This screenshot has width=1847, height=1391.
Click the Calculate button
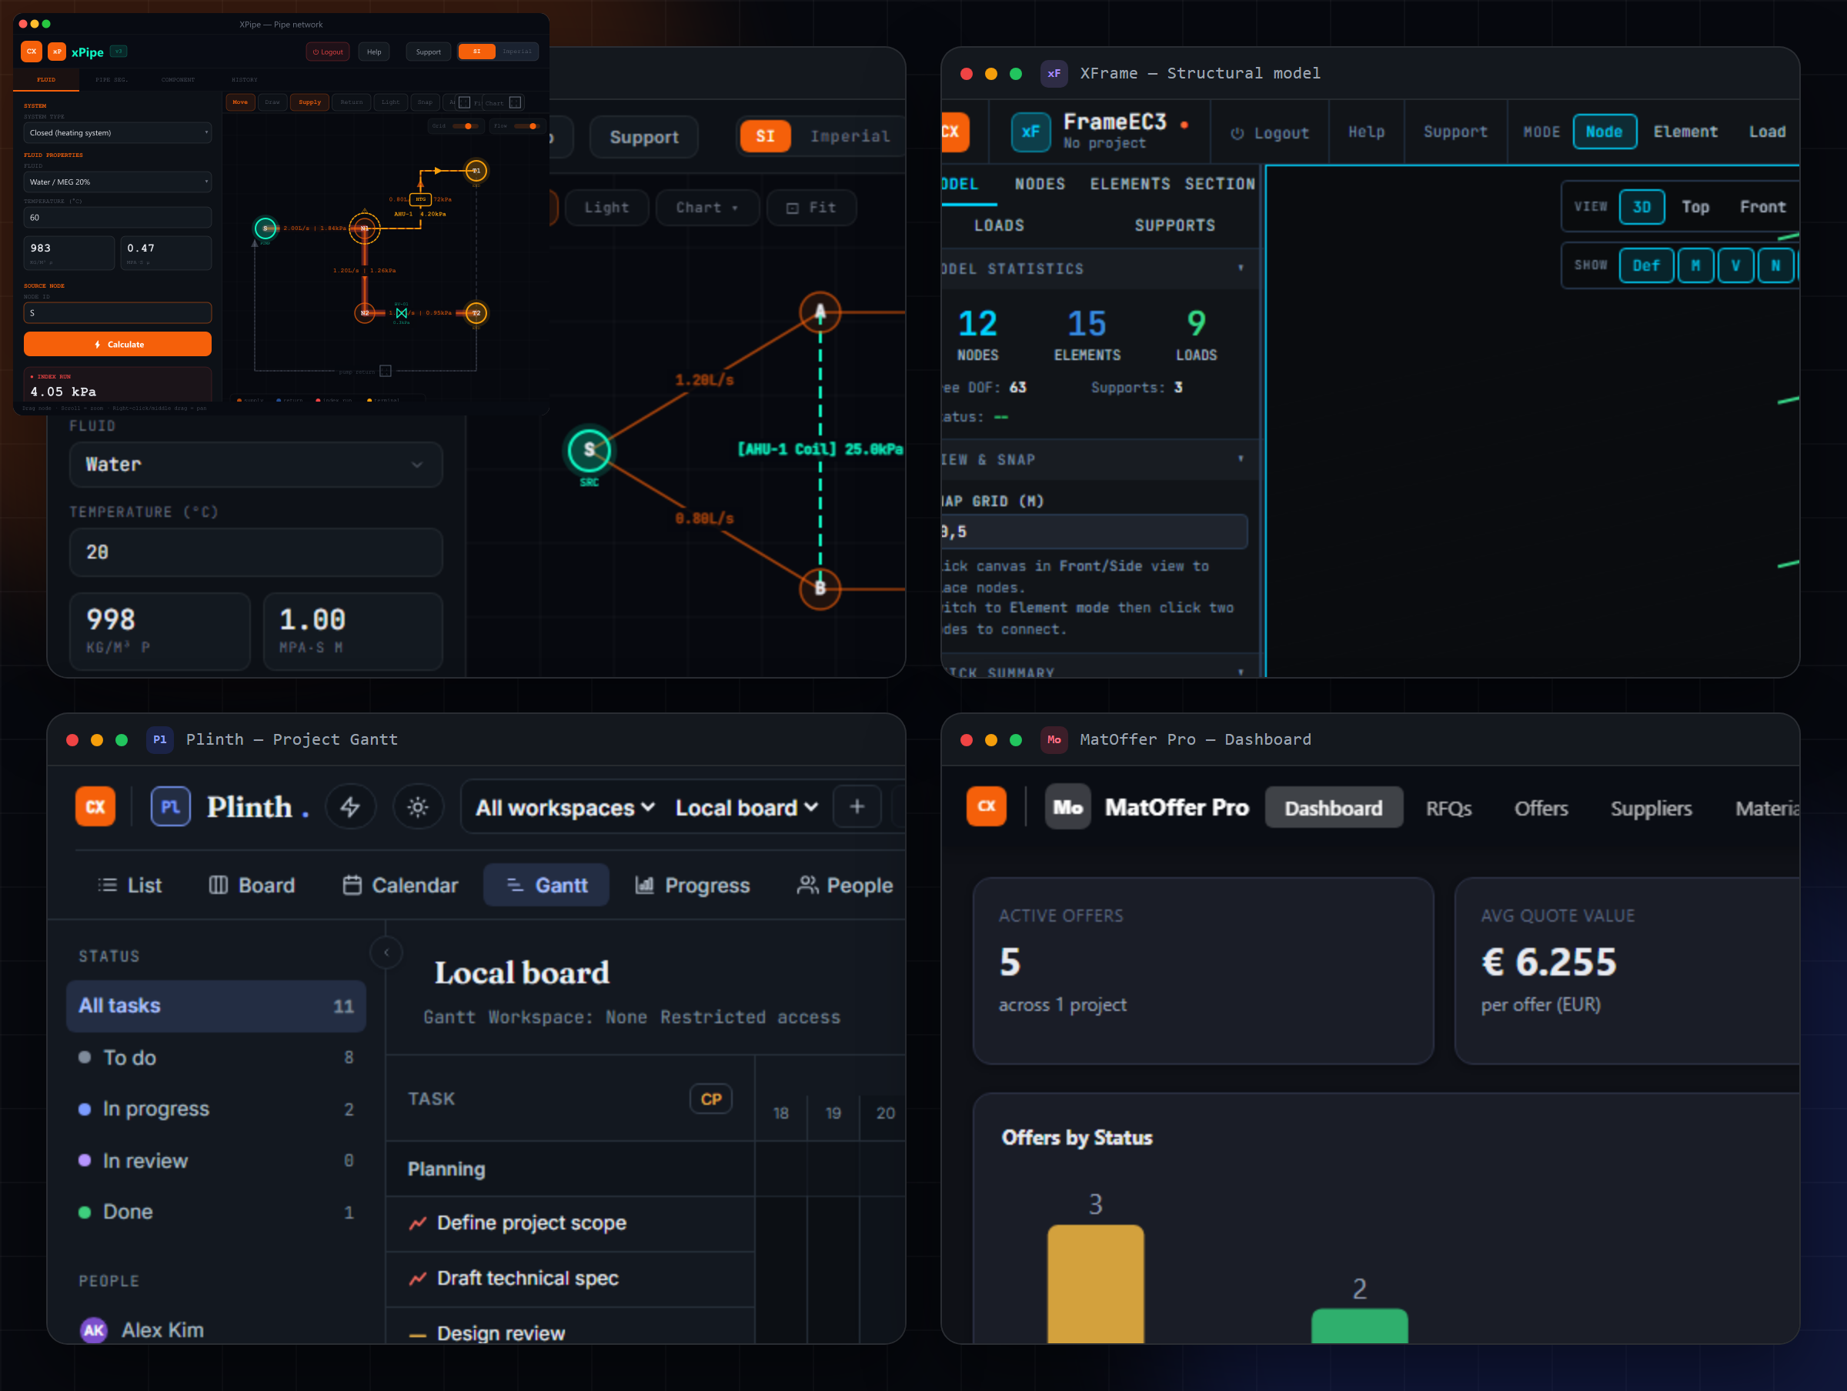118,344
